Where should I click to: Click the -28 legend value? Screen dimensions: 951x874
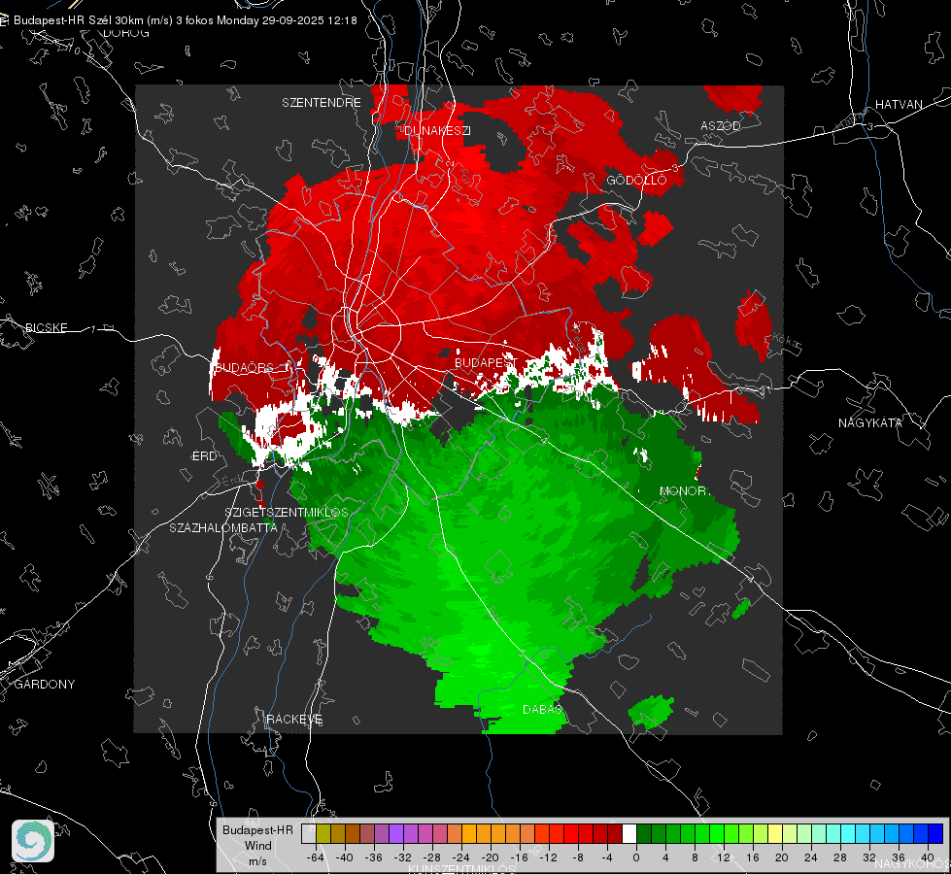click(432, 857)
